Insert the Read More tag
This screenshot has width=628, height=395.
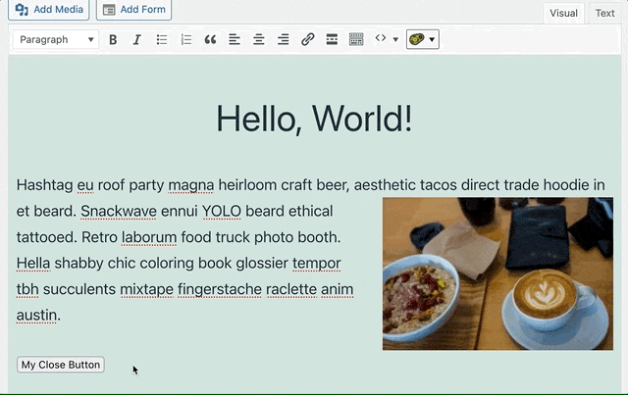pos(332,39)
